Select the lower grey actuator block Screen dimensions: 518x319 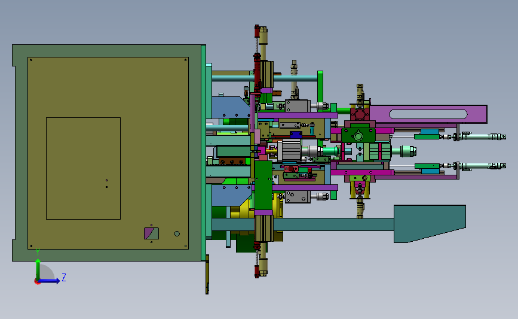tap(298, 197)
